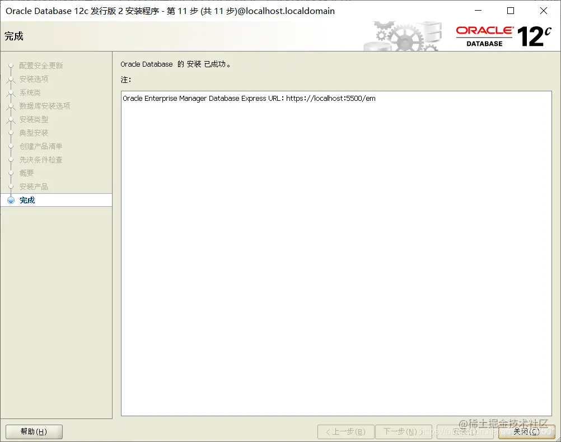
Task: Select the 数据库安装选项 step
Action: pyautogui.click(x=45, y=106)
